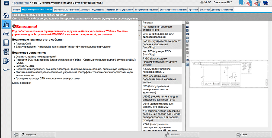Click the Зажигание ВКЛ status text
The height and width of the screenshot is (138, 272).
223,2
